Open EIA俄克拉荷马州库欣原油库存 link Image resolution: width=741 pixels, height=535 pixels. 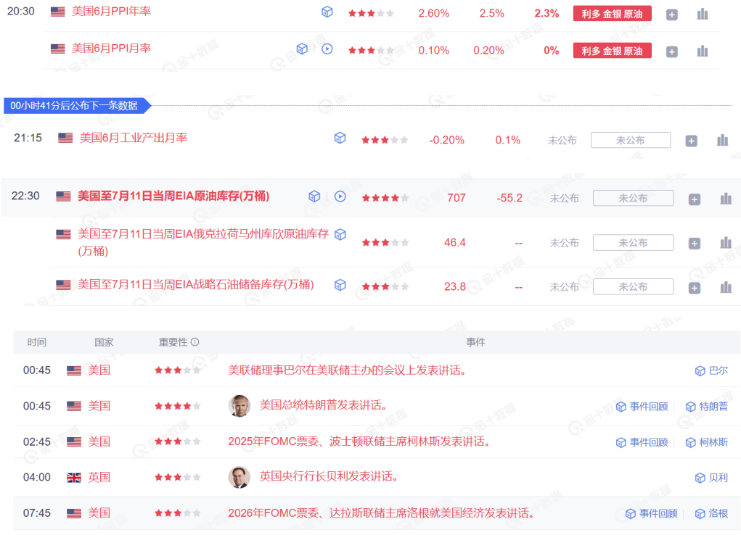202,242
